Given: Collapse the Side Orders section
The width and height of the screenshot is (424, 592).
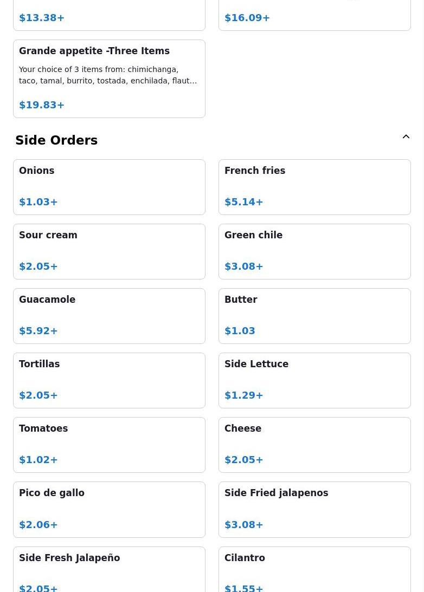Looking at the screenshot, I should coord(406,137).
